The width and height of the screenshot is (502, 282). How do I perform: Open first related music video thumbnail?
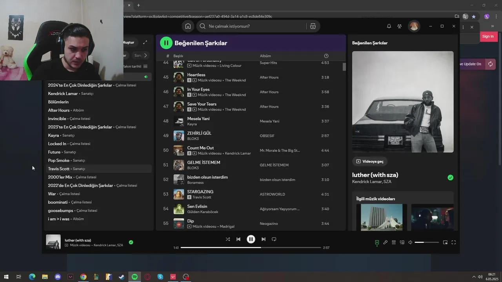click(382, 217)
